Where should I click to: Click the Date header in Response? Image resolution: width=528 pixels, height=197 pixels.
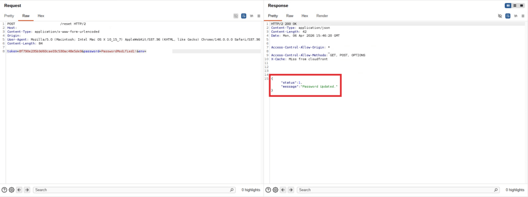coord(305,36)
